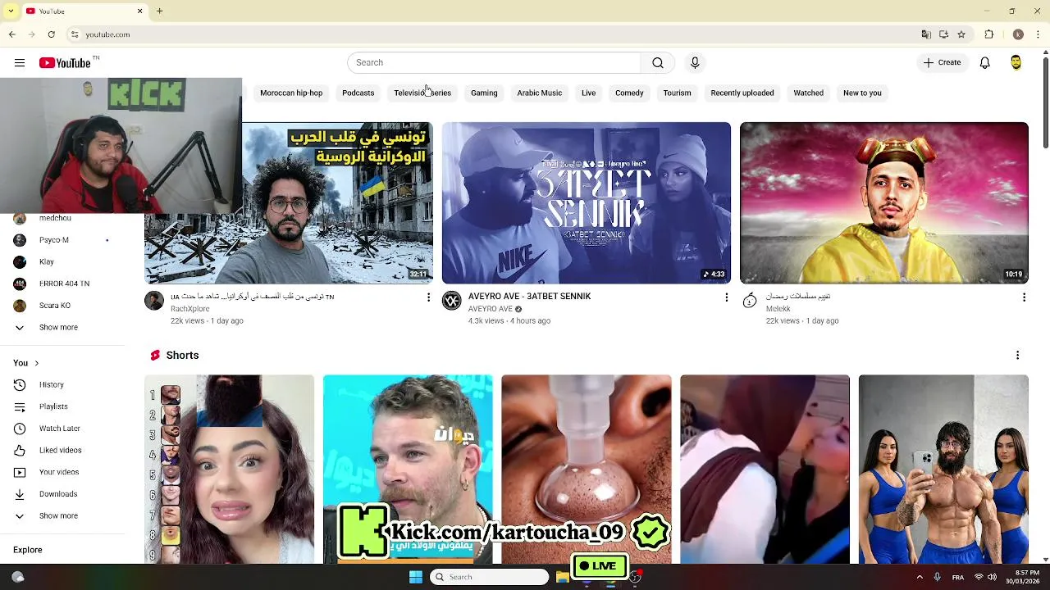This screenshot has height=590, width=1050.
Task: Select the Podcasts filter chip
Action: click(358, 93)
